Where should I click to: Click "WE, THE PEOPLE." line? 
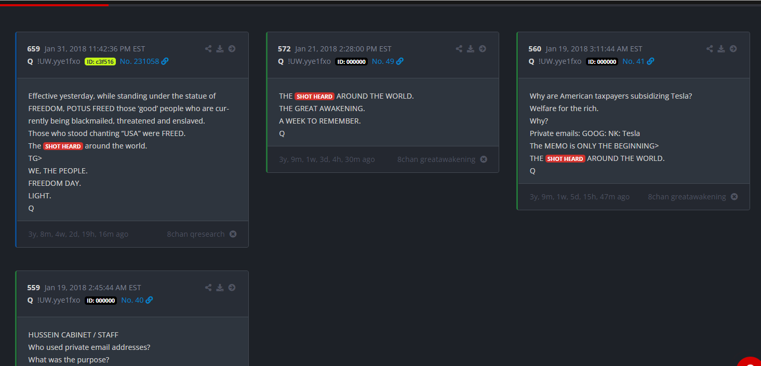tap(58, 171)
